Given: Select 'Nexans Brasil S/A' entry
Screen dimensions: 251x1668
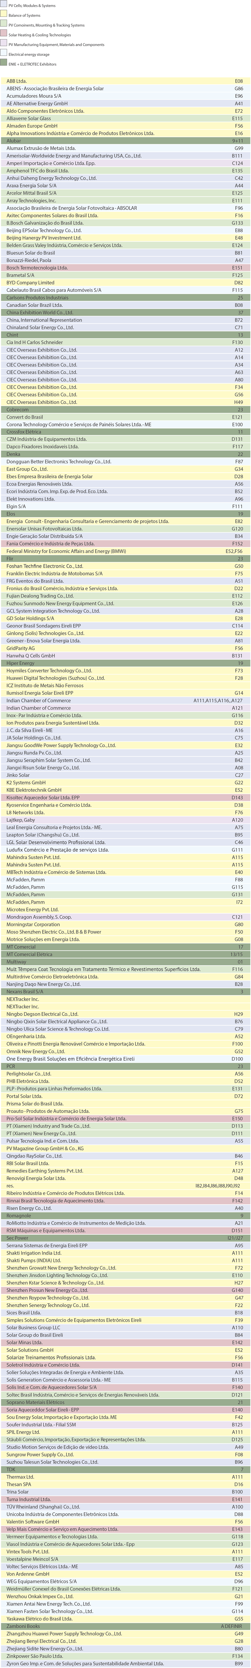Looking at the screenshot, I should click(126, 991).
